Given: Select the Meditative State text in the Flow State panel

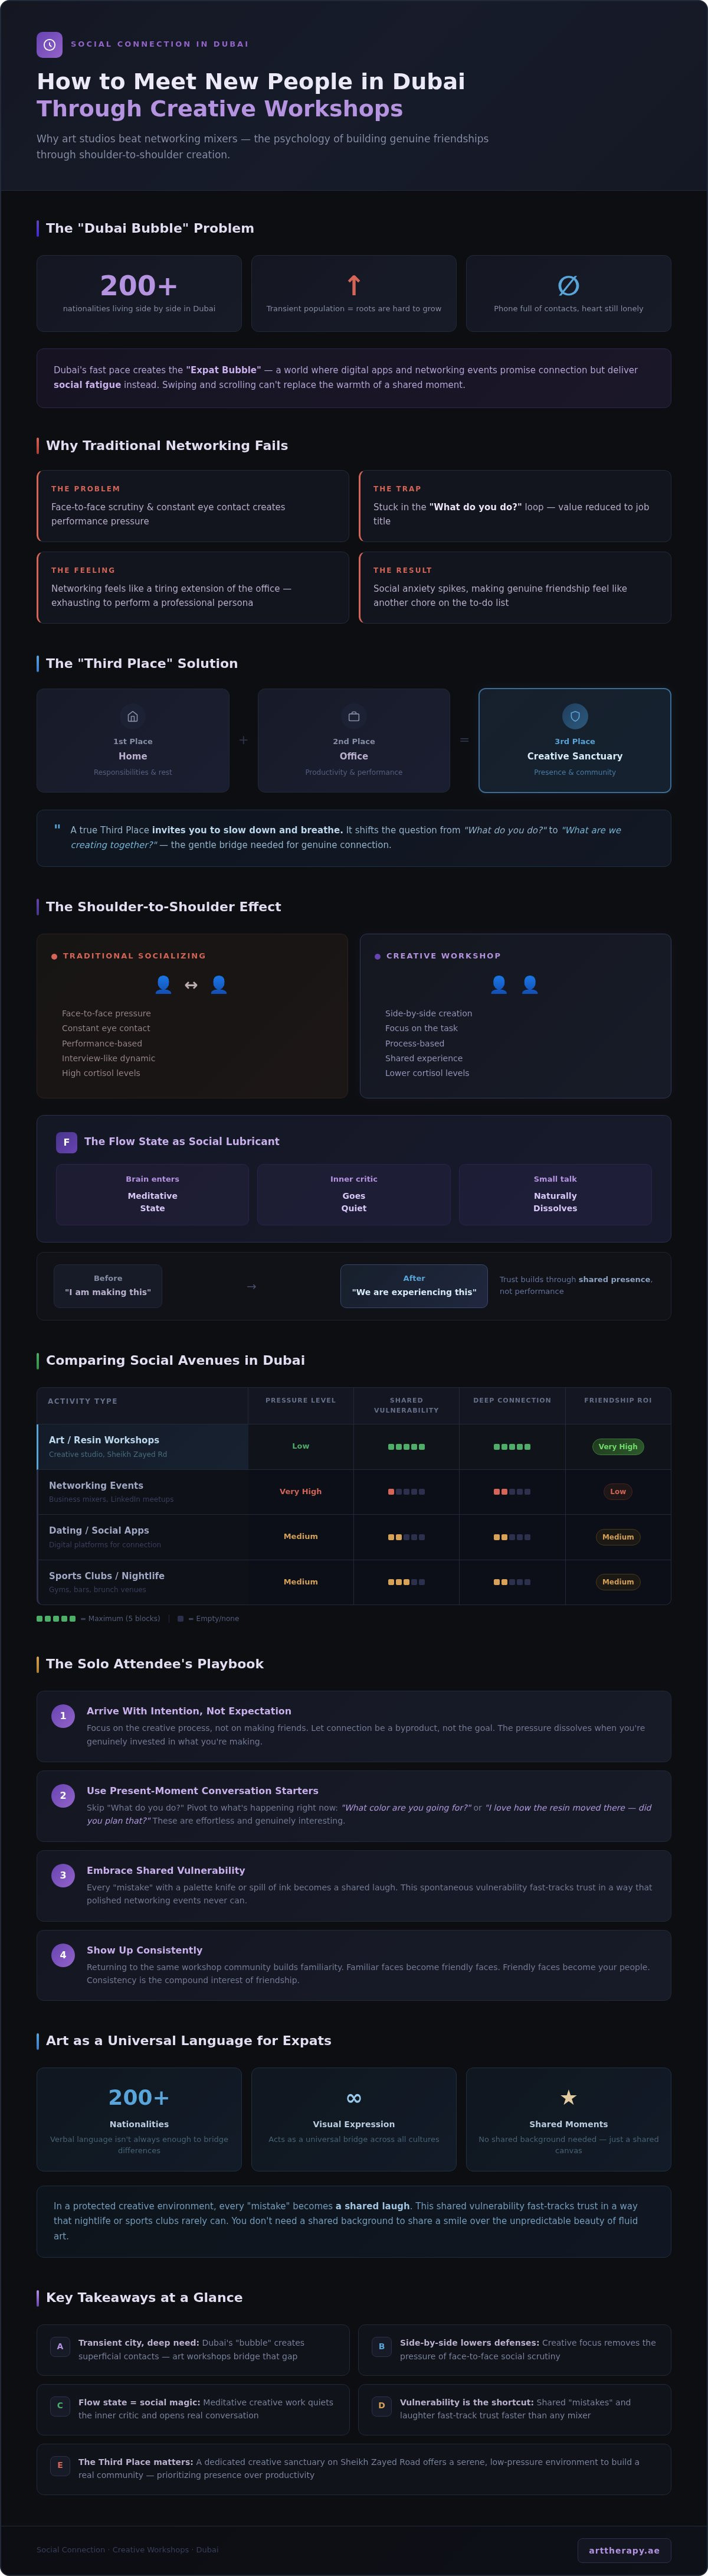Looking at the screenshot, I should (153, 1202).
